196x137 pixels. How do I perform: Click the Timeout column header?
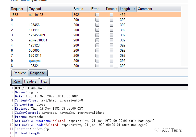coord(111,9)
